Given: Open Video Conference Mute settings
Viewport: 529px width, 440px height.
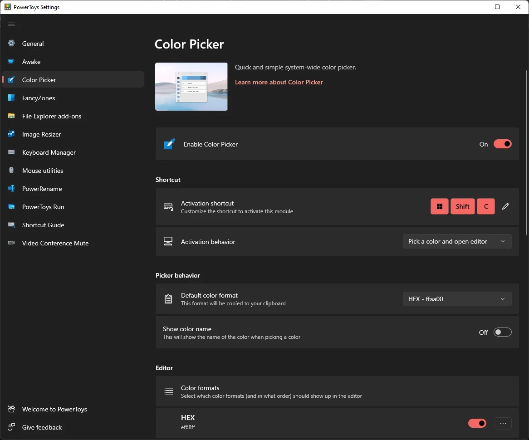Looking at the screenshot, I should click(x=73, y=243).
